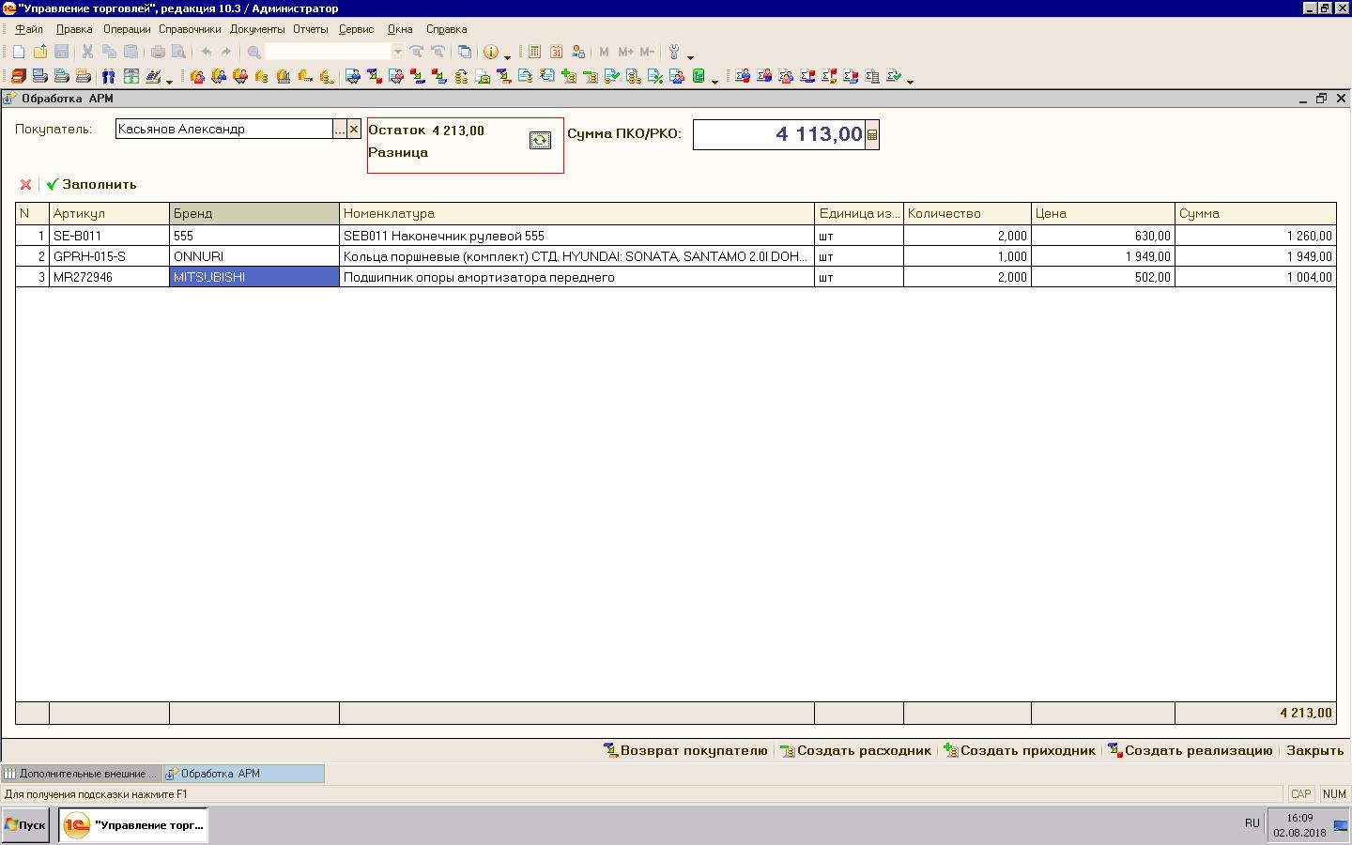1352x845 pixels.
Task: Open buyer selection with the ellipsis button
Action: pyautogui.click(x=339, y=130)
